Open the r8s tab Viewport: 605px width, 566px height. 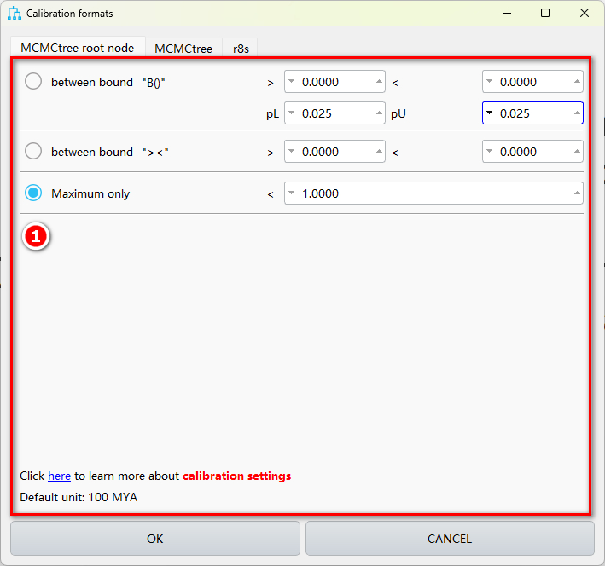pyautogui.click(x=241, y=49)
